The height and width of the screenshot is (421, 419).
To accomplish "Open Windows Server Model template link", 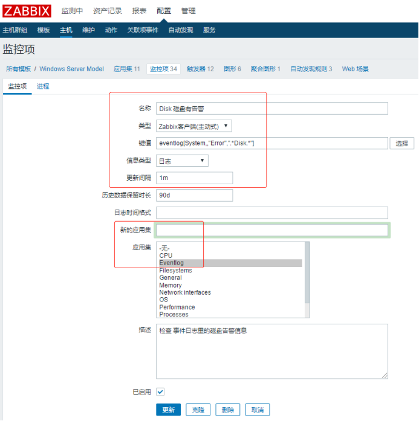I will 71,69.
